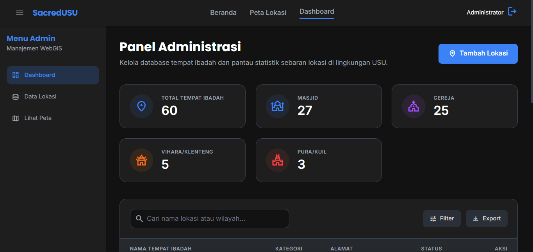Viewport: 533px width, 252px height.
Task: Click the Aksi column header
Action: tap(501, 248)
